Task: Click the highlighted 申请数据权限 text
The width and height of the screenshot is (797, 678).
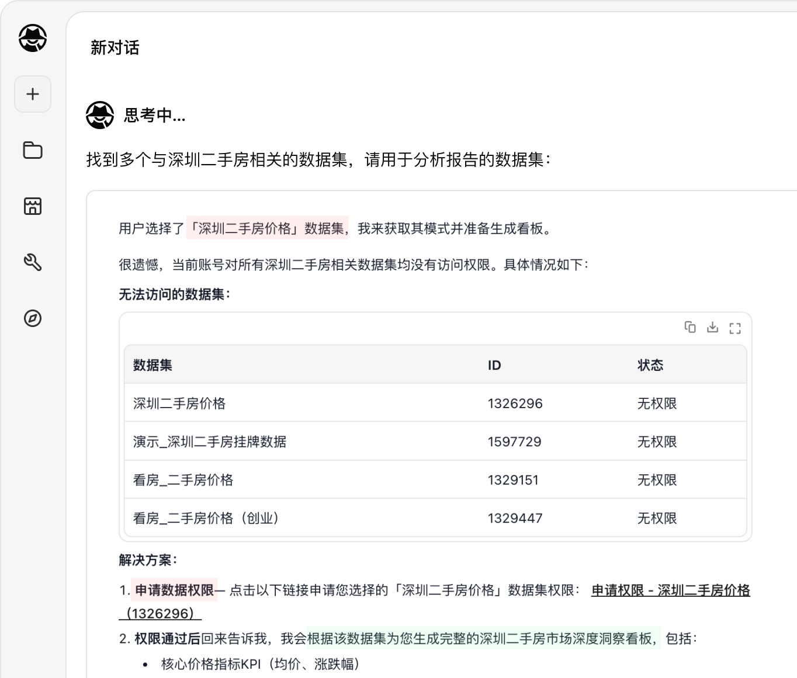Action: (x=174, y=590)
